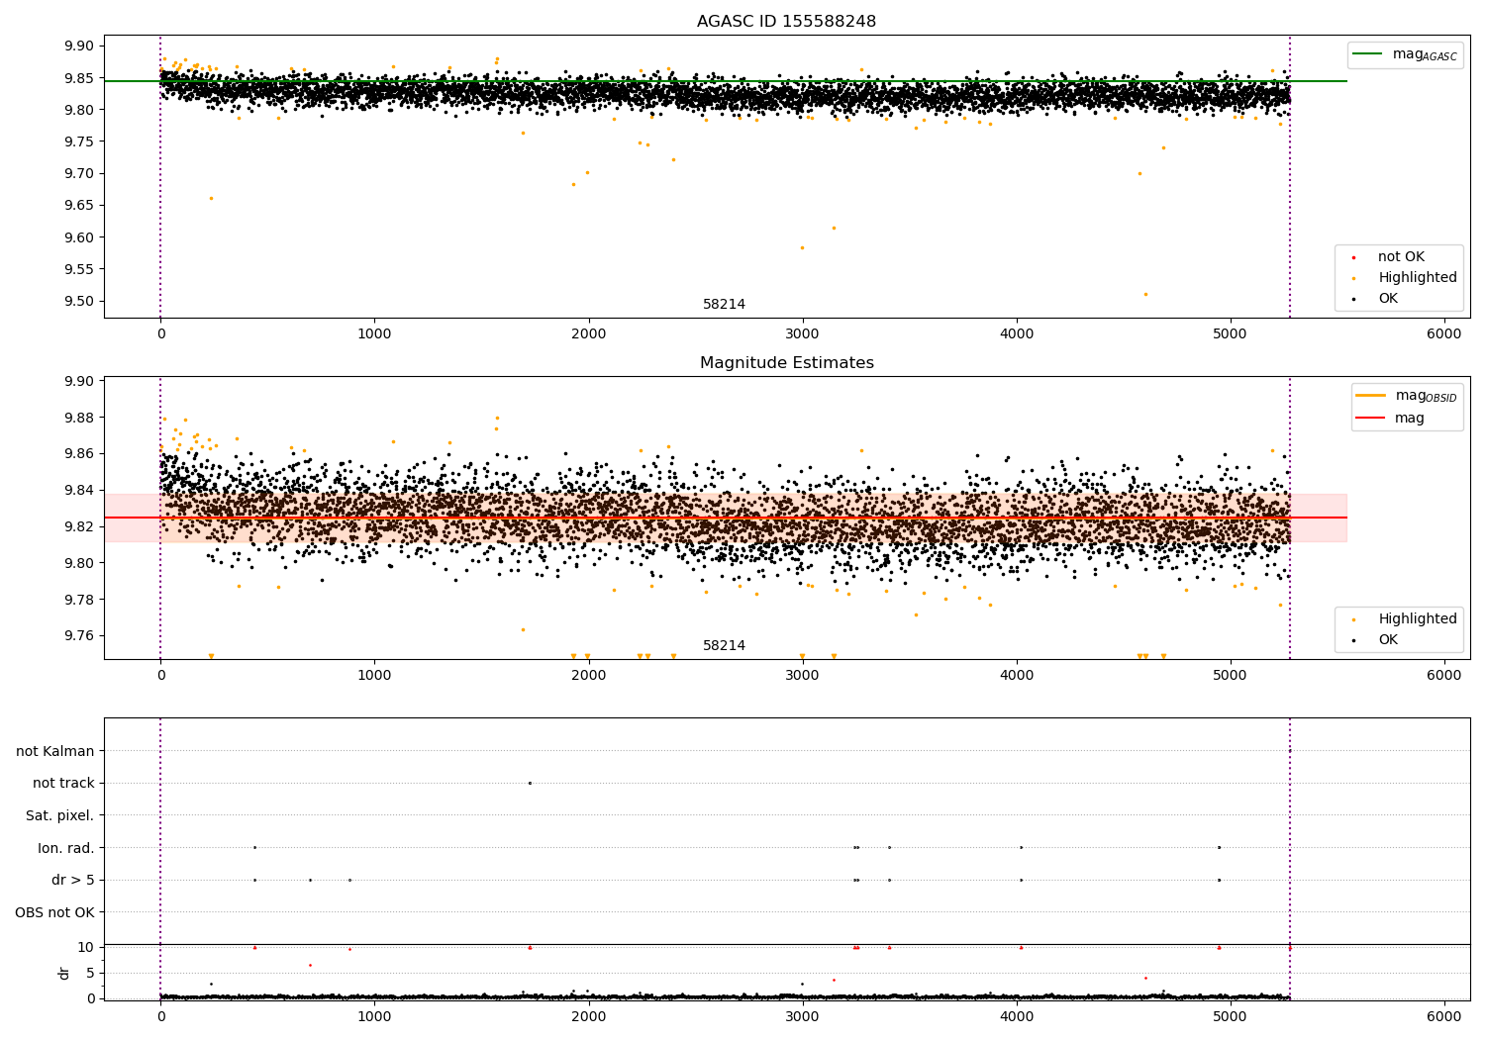1485x1039 pixels.
Task: Click the 9.76 tick label on middle plot
Action: tap(78, 636)
